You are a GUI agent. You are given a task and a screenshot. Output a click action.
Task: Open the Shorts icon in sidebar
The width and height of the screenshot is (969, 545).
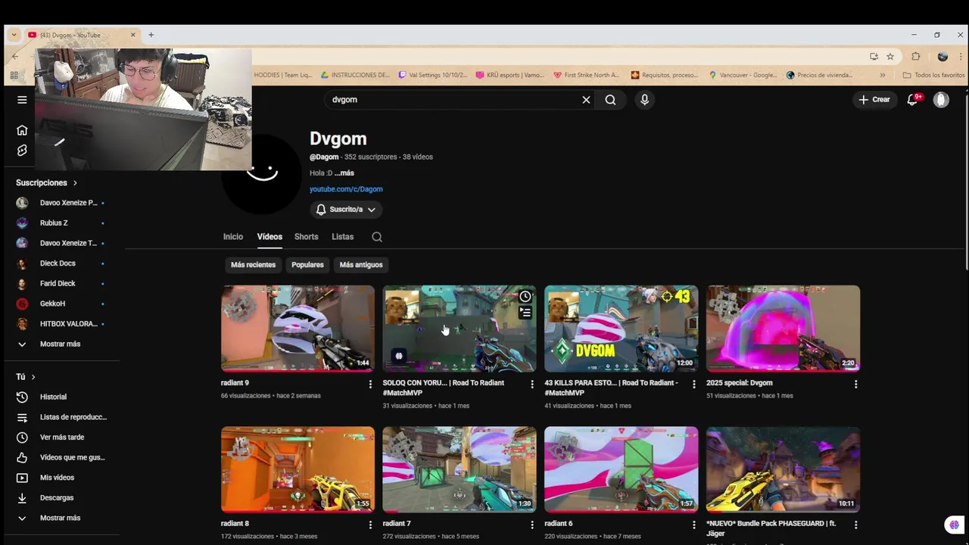tap(22, 151)
